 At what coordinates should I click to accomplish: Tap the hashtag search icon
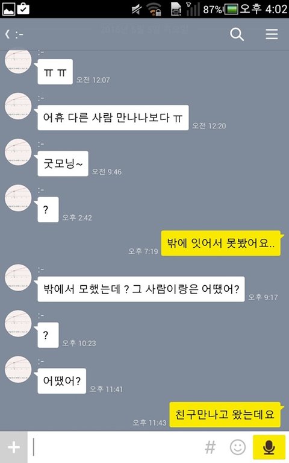click(x=210, y=447)
